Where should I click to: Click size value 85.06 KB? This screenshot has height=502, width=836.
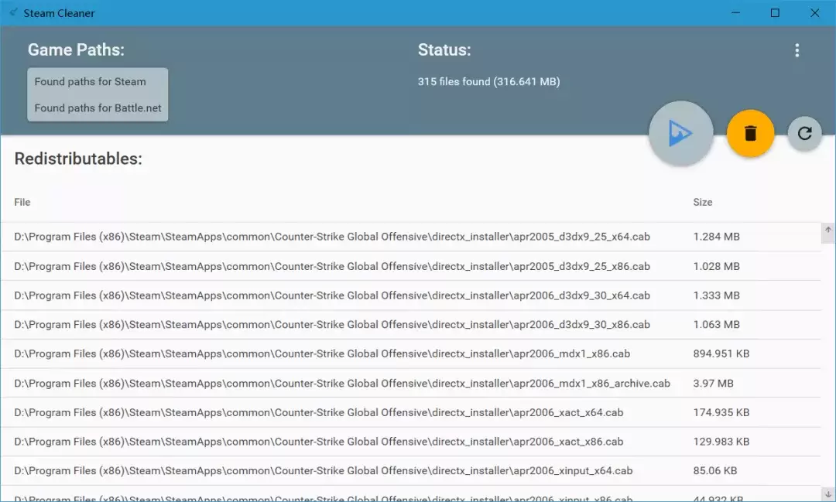[x=715, y=471]
